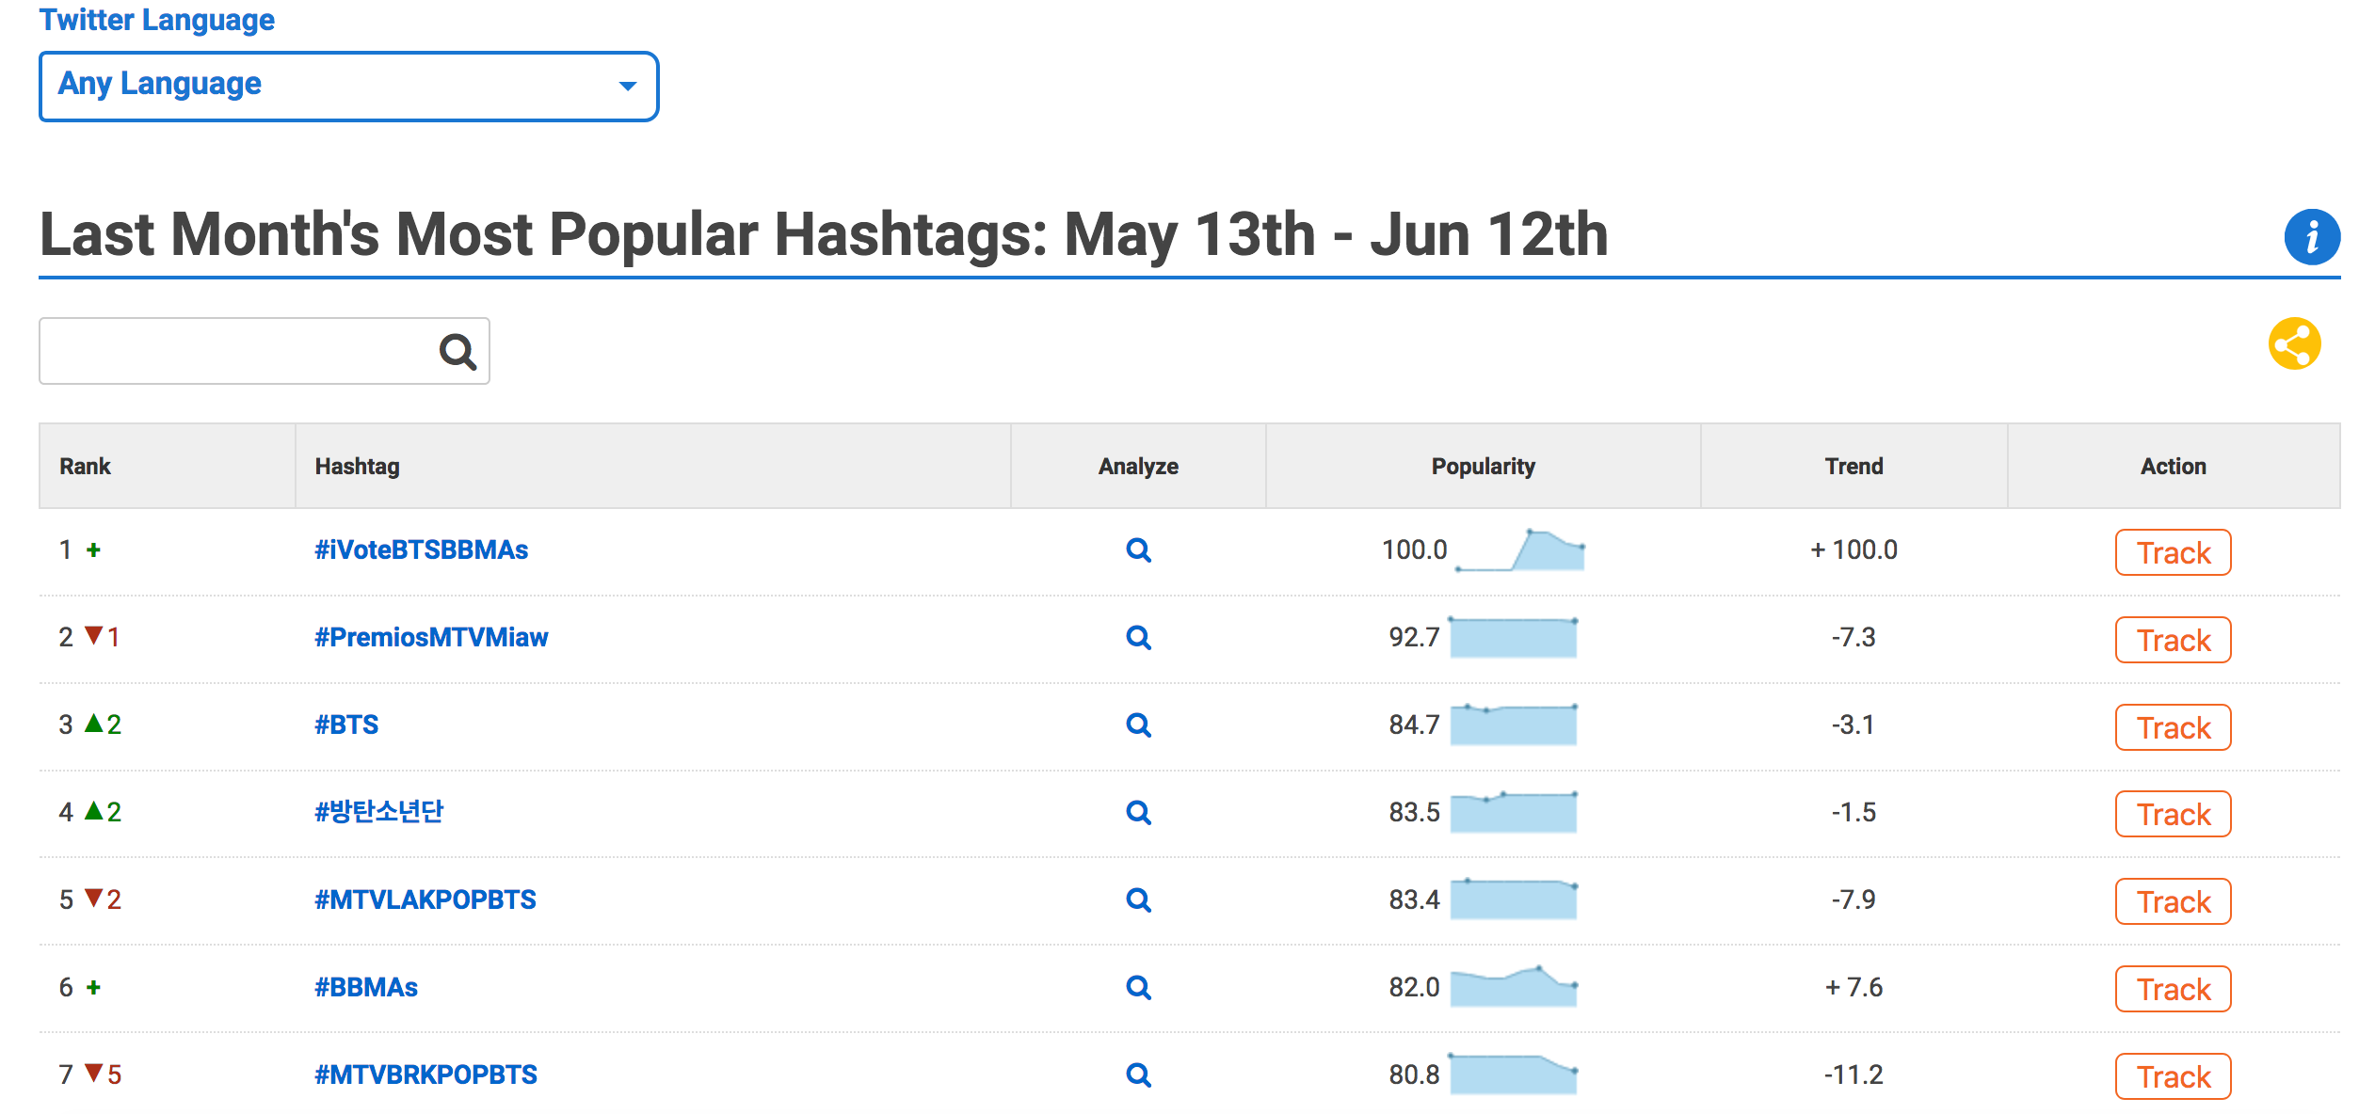Click the yellow share icon
The image size is (2359, 1114).
[2294, 344]
